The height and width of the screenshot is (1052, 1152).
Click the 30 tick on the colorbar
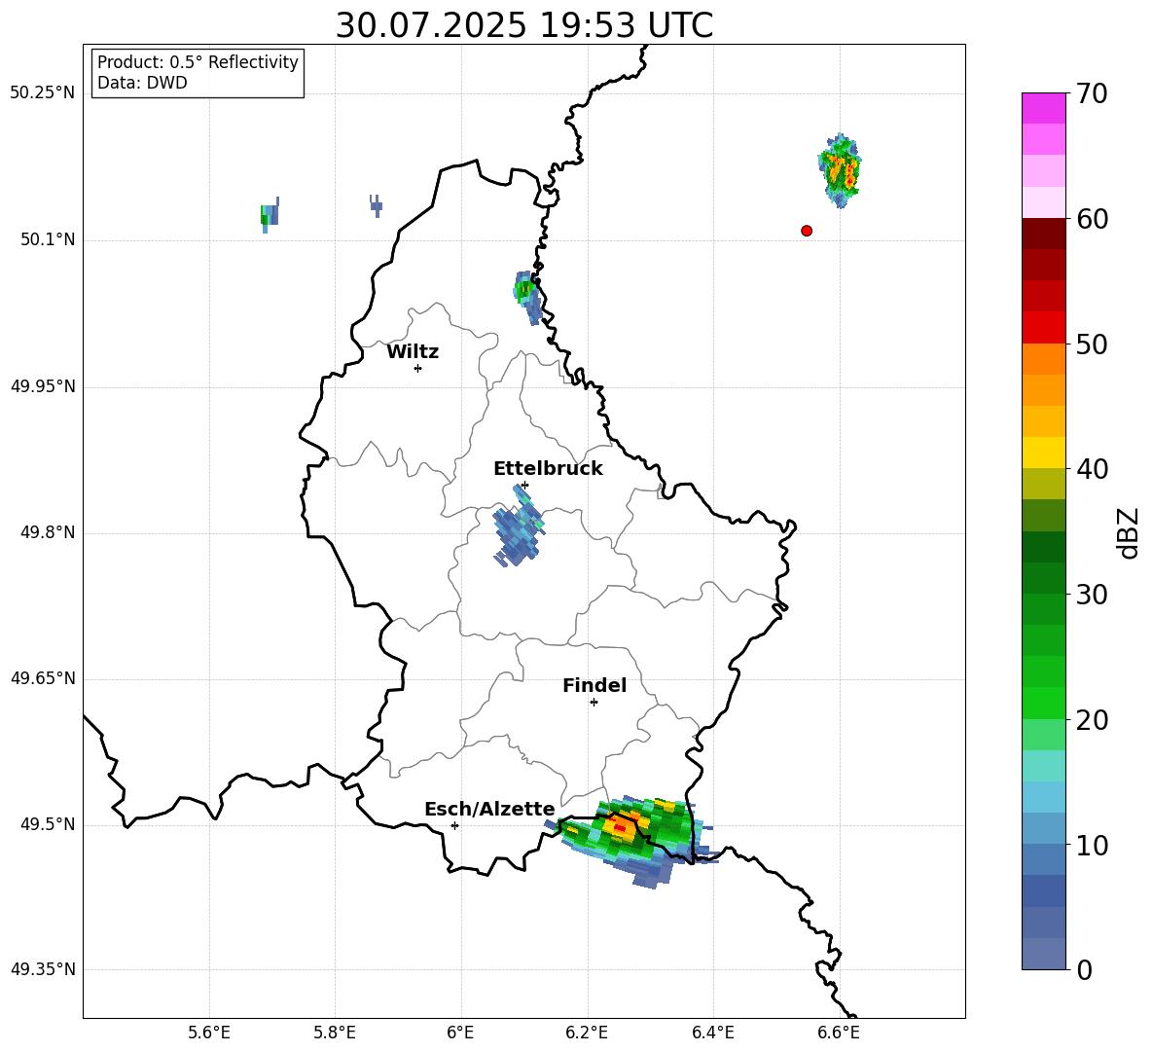pos(1091,595)
